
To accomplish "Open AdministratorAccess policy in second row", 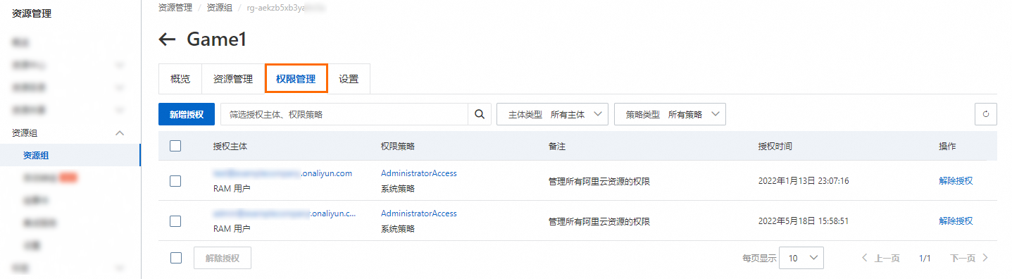I will pyautogui.click(x=419, y=213).
